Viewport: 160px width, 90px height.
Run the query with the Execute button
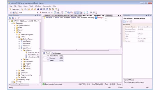click(x=43, y=12)
